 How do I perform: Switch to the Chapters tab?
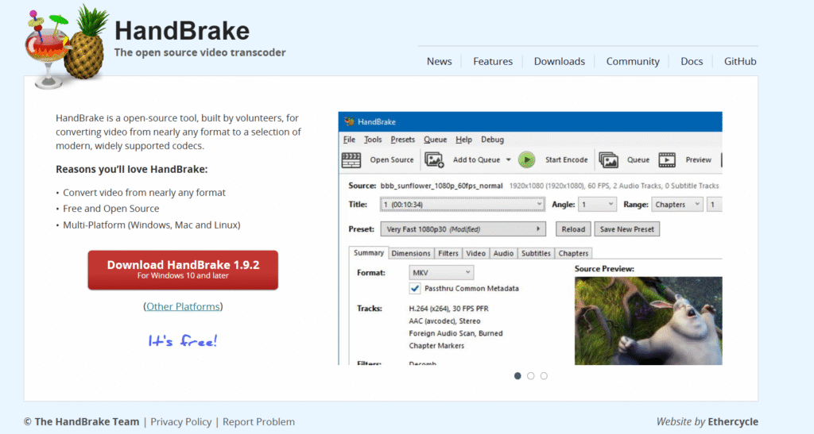tap(573, 253)
